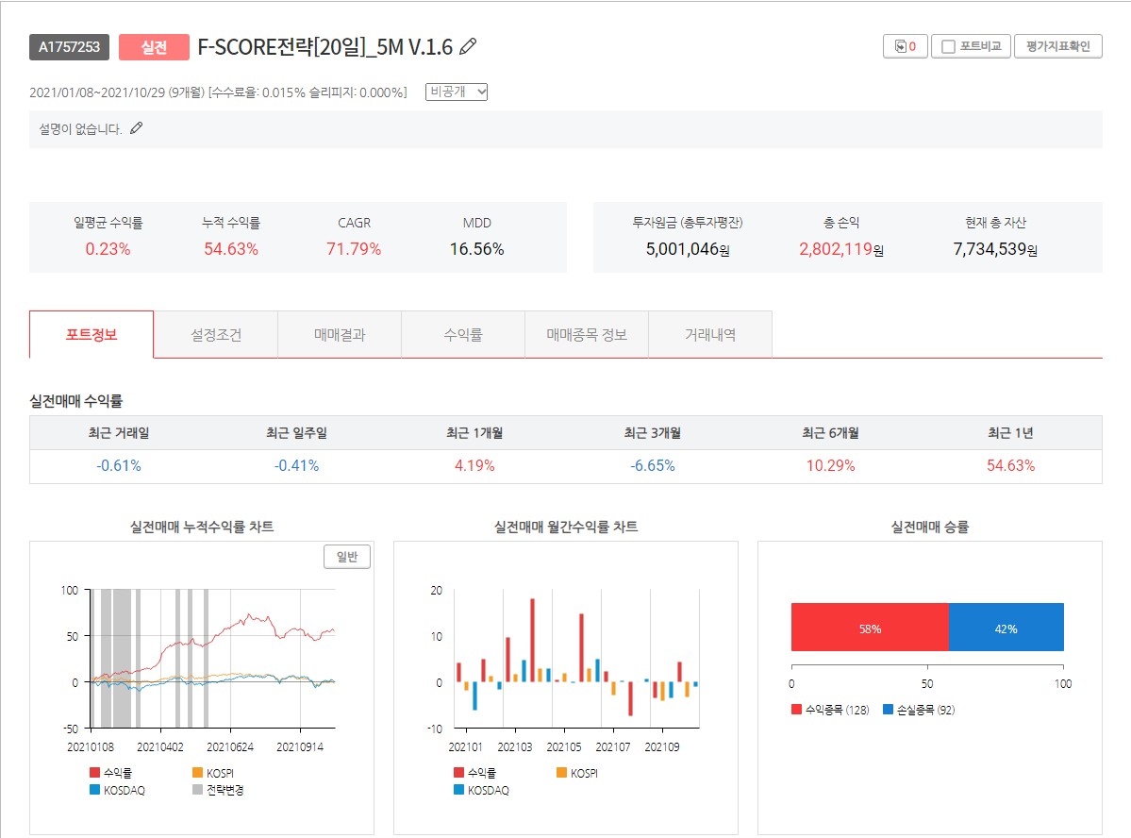Click the tallest red bar in monthly chart

pyautogui.click(x=532, y=640)
